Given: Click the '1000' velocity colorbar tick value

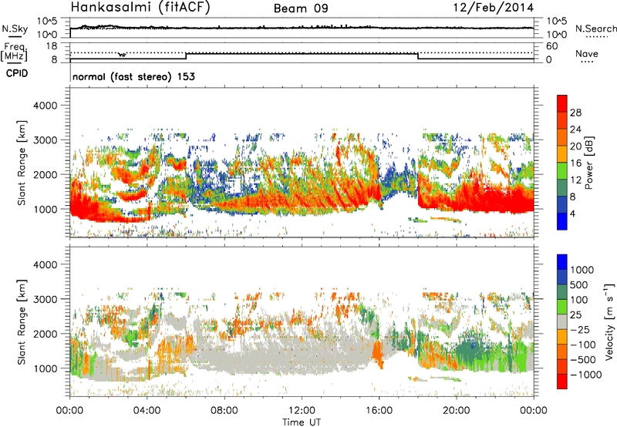Looking at the screenshot, I should click(x=582, y=270).
